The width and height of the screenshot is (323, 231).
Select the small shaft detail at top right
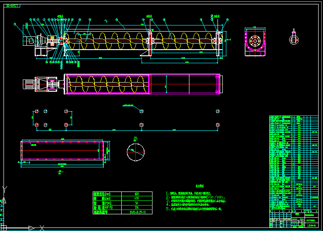pyautogui.click(x=294, y=39)
